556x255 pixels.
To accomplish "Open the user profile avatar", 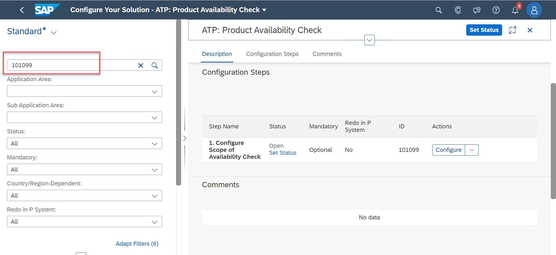I will 534,10.
